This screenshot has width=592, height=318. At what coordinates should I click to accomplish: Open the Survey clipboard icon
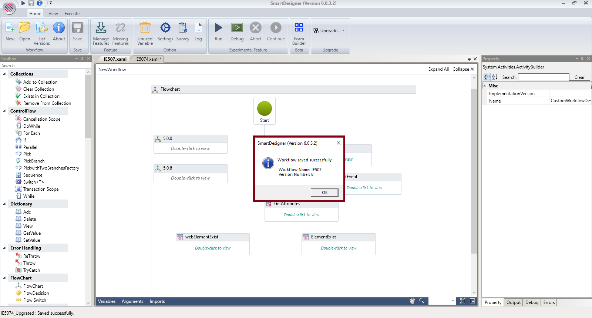click(x=183, y=28)
